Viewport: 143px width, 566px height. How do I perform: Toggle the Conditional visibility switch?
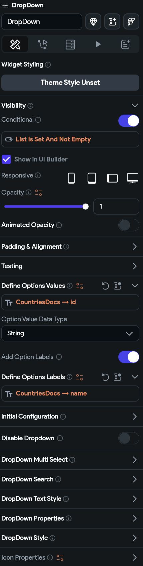129,121
